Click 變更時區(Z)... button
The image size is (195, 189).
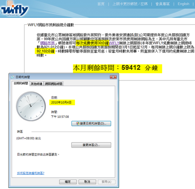tap(91, 145)
